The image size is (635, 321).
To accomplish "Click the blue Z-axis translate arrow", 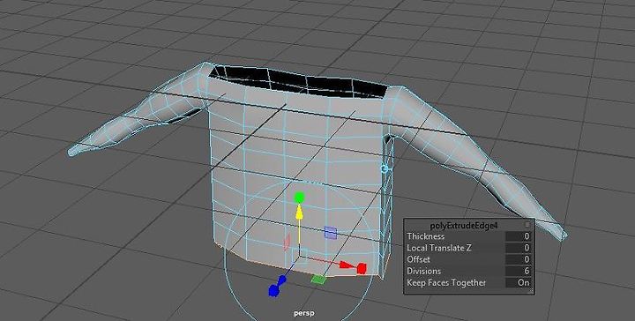I will coord(281,280).
